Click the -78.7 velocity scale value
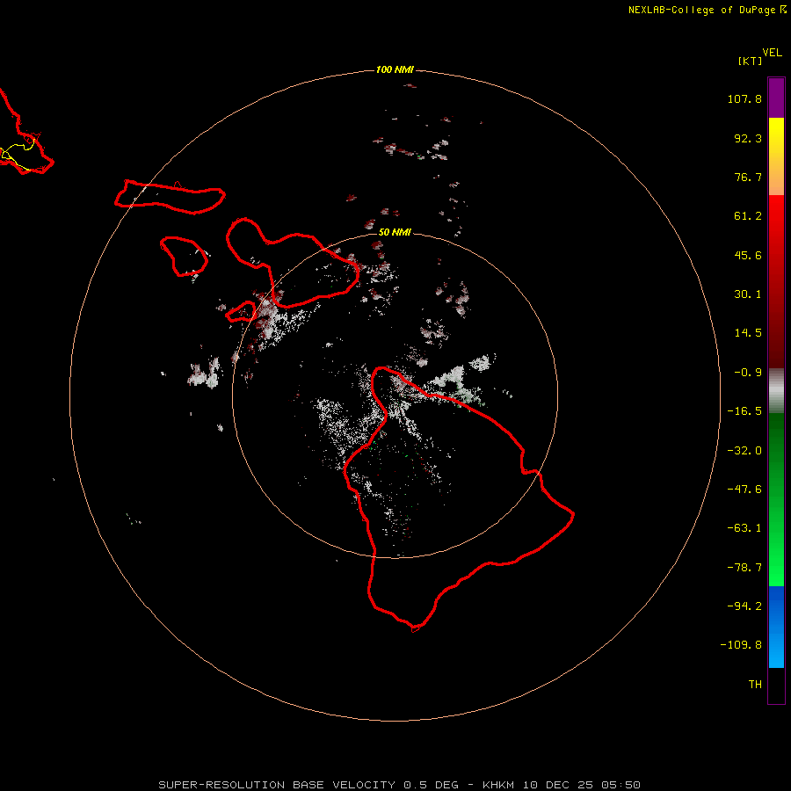The image size is (791, 791). [x=744, y=568]
